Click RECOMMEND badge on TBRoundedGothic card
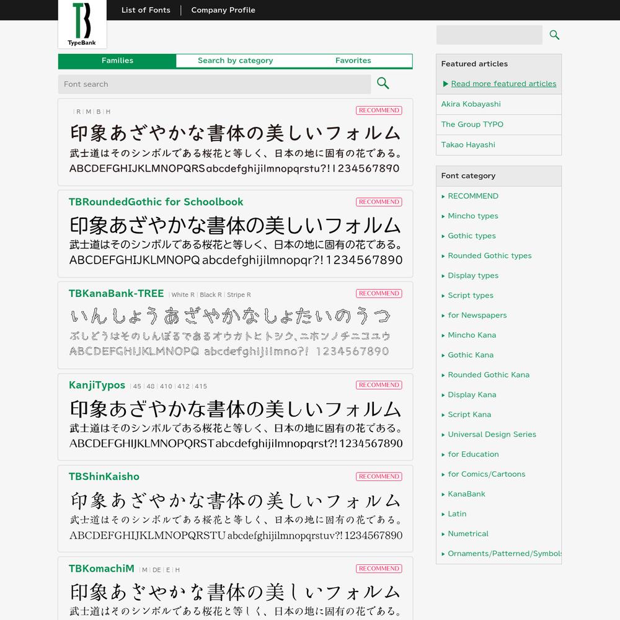The height and width of the screenshot is (620, 620). [x=379, y=201]
